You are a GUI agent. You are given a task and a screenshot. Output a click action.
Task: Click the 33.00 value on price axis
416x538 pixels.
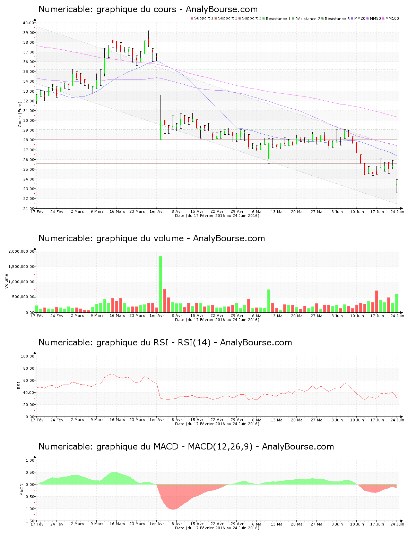pos(28,91)
